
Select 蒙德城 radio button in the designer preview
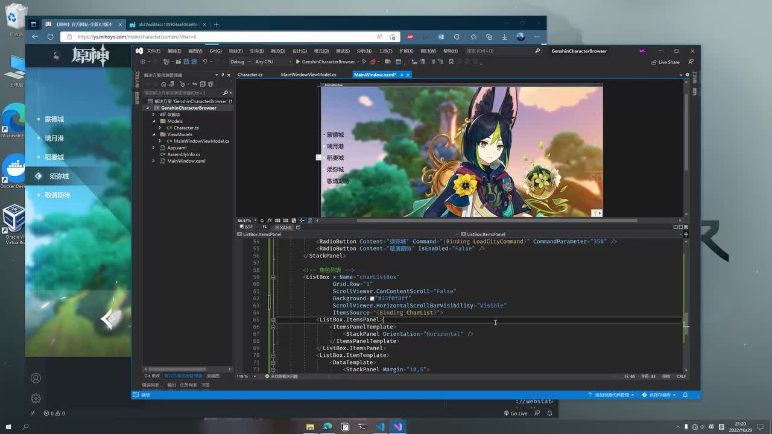click(x=334, y=135)
